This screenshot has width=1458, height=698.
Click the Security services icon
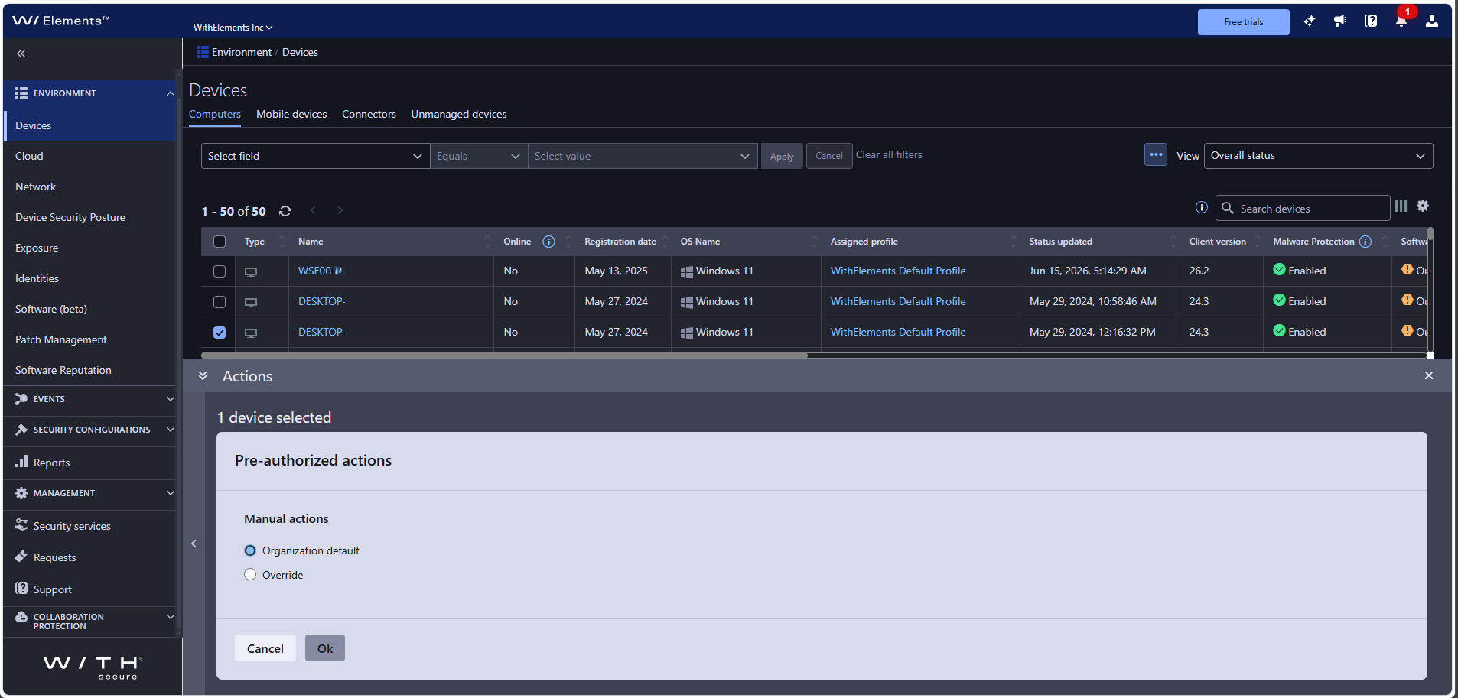pyautogui.click(x=21, y=525)
